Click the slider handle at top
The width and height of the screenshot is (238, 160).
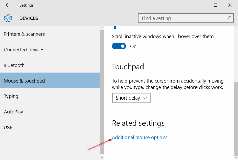click(115, 27)
